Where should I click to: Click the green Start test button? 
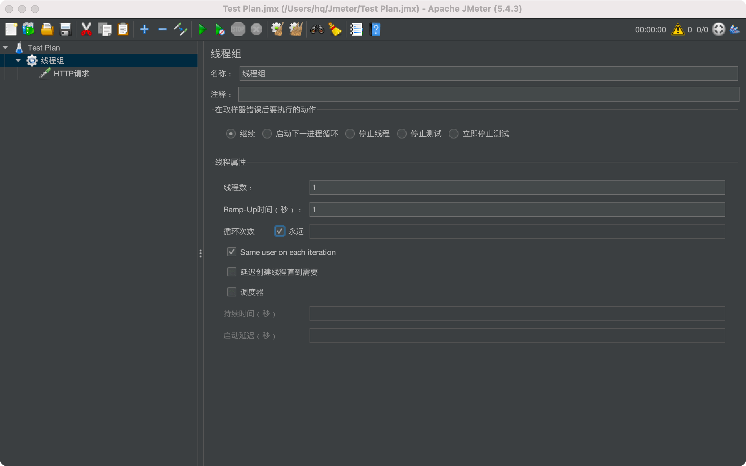[x=202, y=29]
